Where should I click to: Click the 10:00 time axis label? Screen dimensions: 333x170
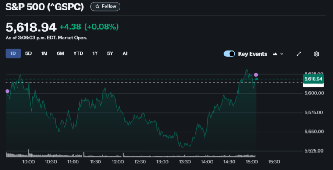[x=28, y=162]
